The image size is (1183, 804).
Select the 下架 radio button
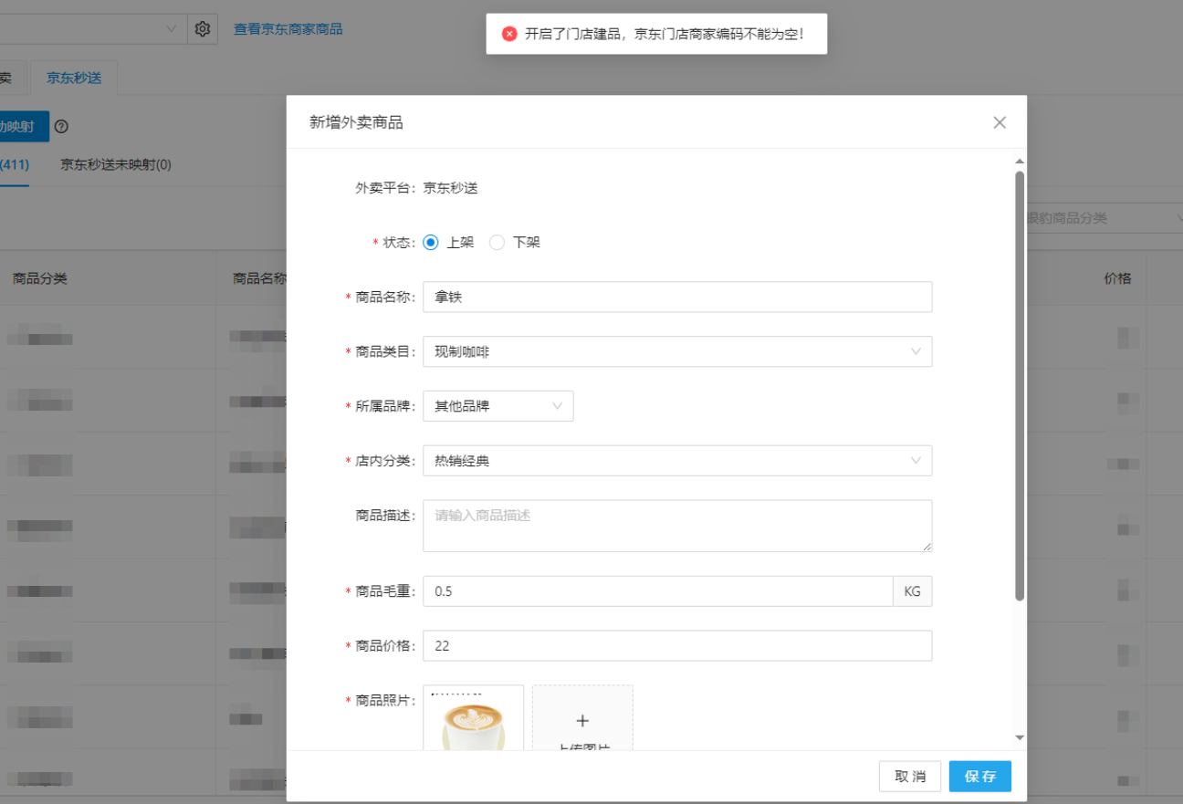[x=497, y=242]
